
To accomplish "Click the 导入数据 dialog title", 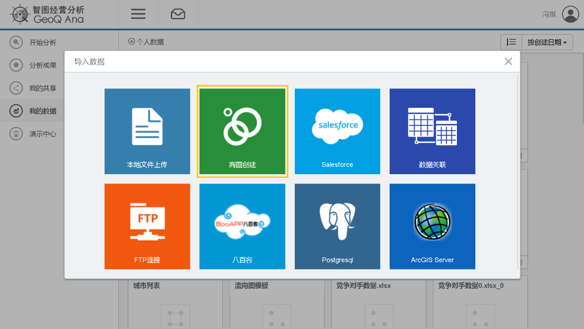I will [x=89, y=62].
